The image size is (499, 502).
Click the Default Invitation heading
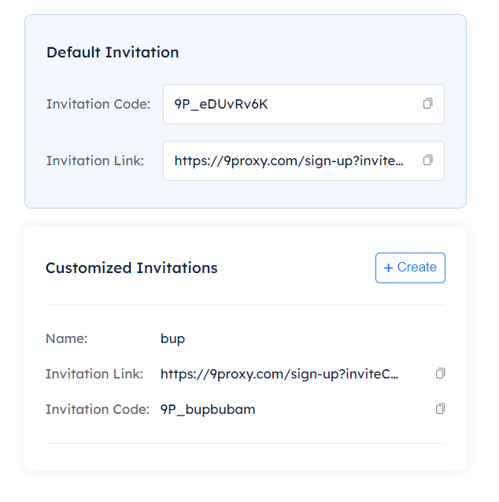113,53
